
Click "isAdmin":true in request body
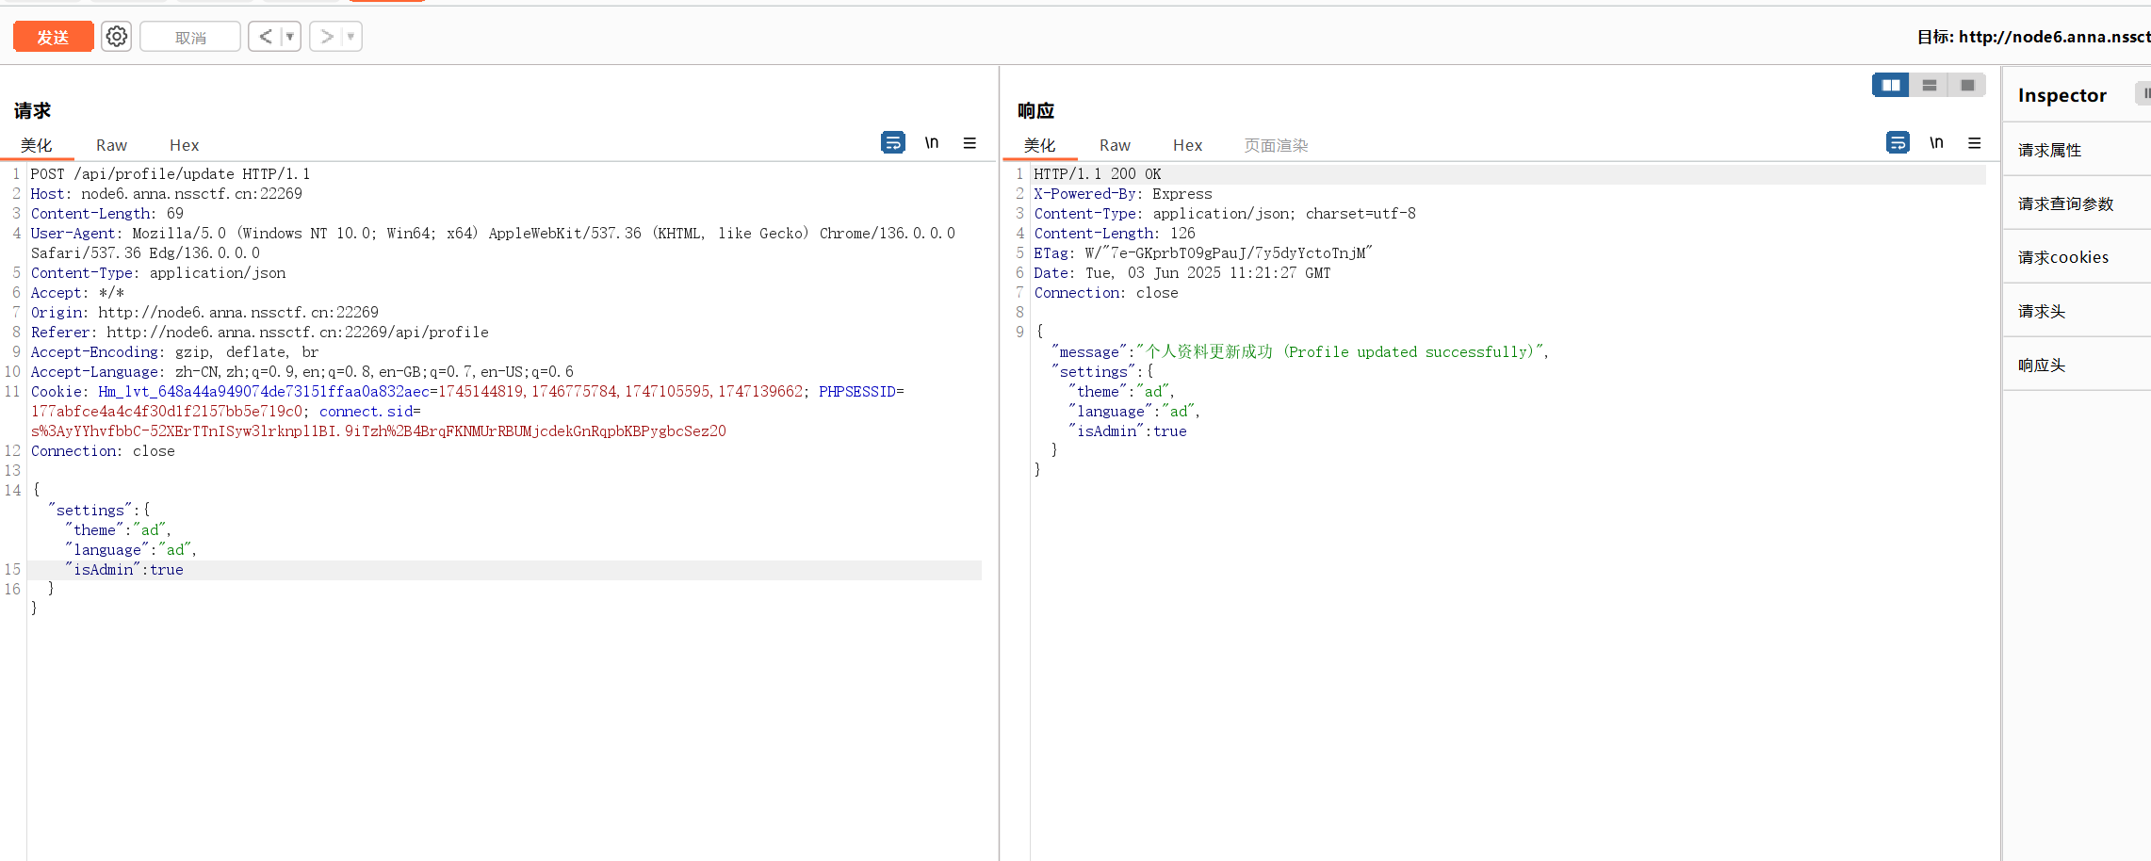pyautogui.click(x=124, y=570)
